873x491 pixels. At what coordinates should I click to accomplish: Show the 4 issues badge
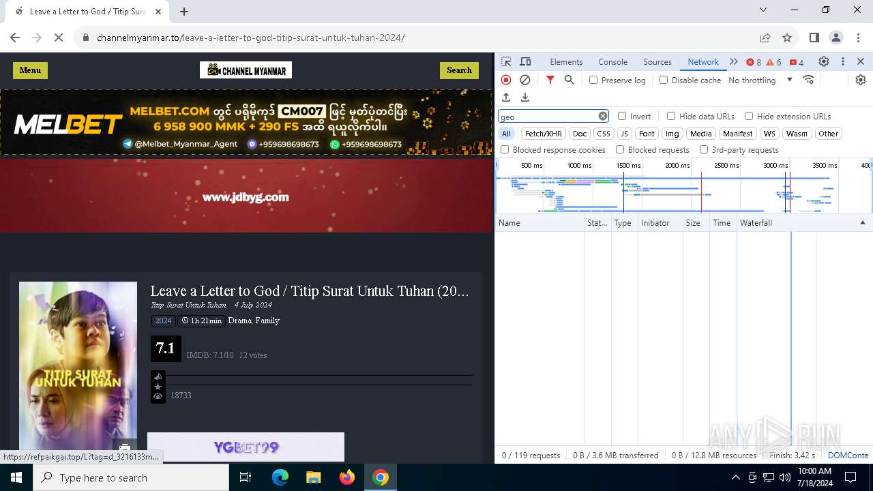coord(797,62)
